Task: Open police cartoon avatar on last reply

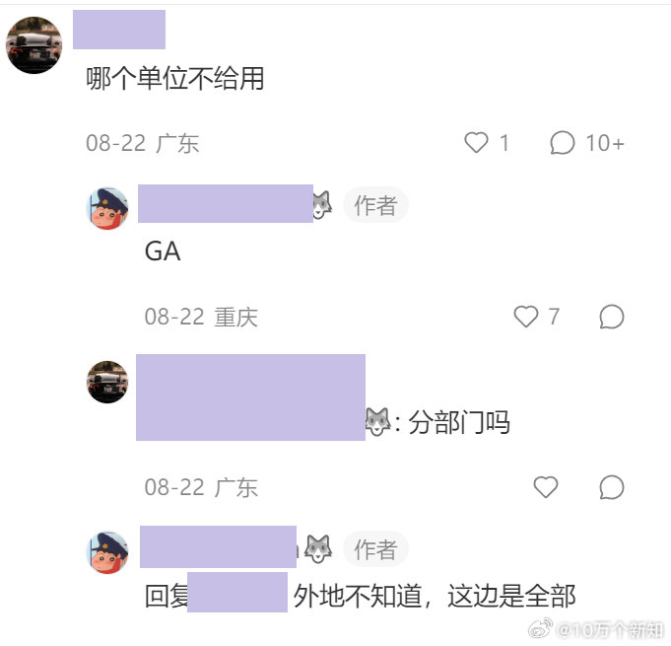Action: (107, 552)
